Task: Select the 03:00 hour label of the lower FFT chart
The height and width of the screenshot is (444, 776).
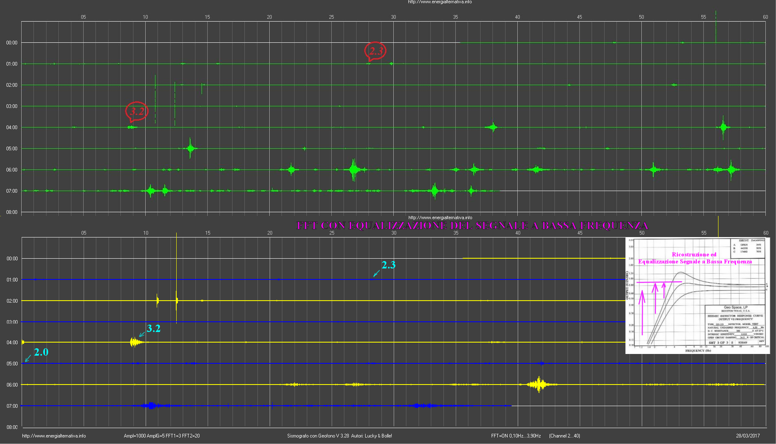Action: click(x=12, y=322)
